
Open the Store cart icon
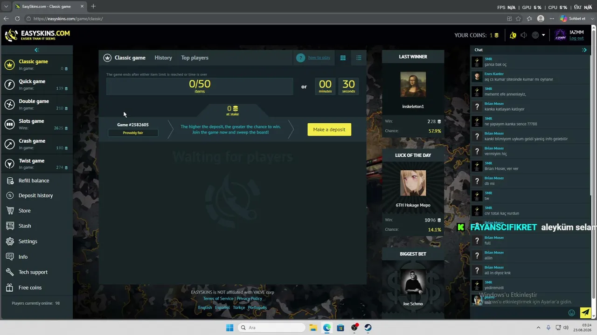(x=10, y=211)
